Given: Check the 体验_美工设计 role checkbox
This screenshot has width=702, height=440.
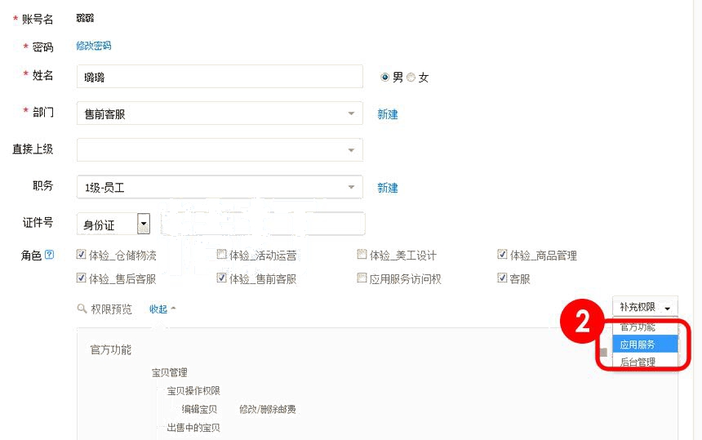Looking at the screenshot, I should point(362,254).
